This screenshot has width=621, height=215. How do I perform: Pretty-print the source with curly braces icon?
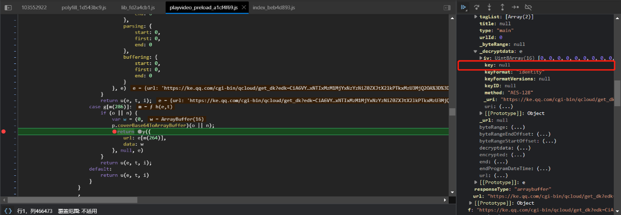[x=8, y=211]
